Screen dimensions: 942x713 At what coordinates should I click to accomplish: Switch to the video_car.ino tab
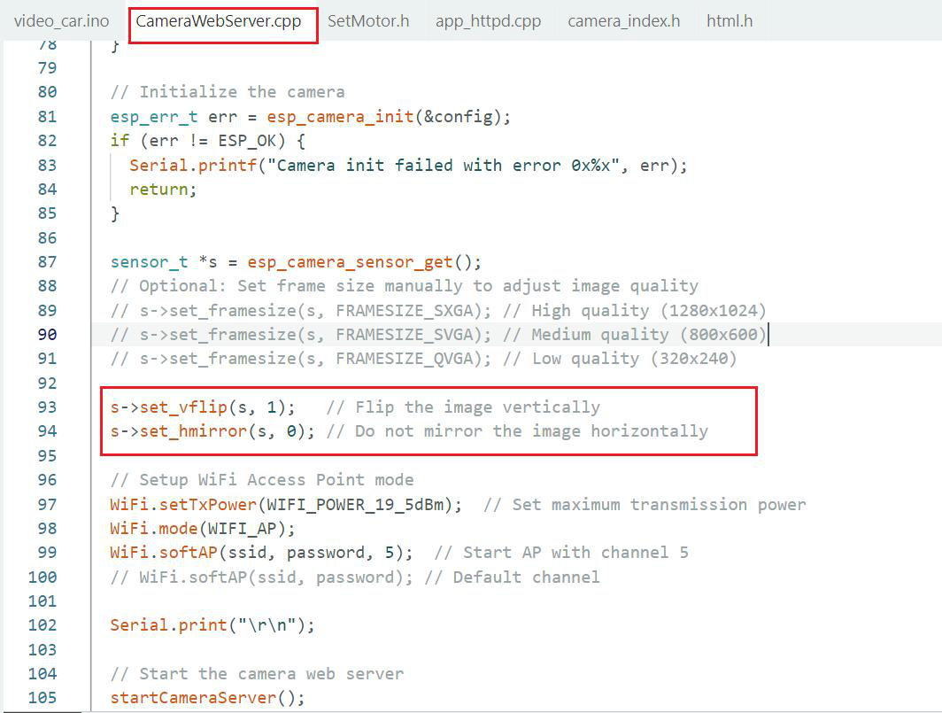tap(61, 21)
